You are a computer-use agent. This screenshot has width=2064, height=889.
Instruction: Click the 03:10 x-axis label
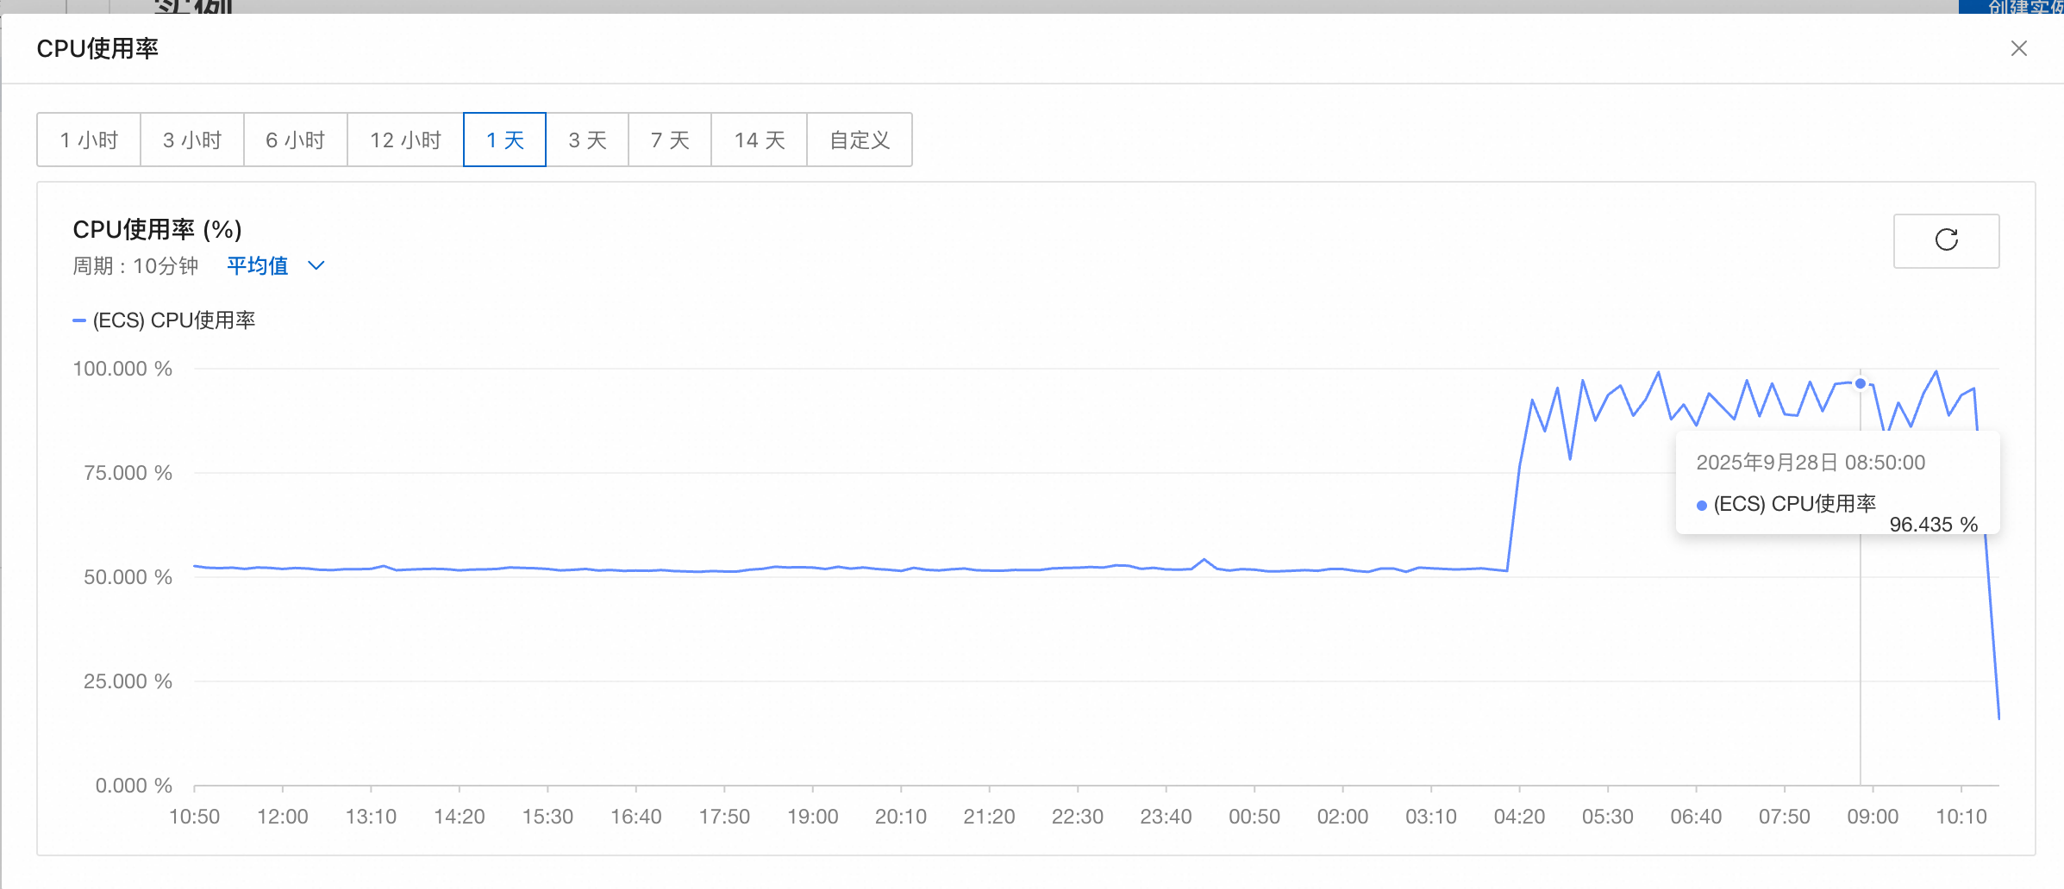click(1431, 817)
